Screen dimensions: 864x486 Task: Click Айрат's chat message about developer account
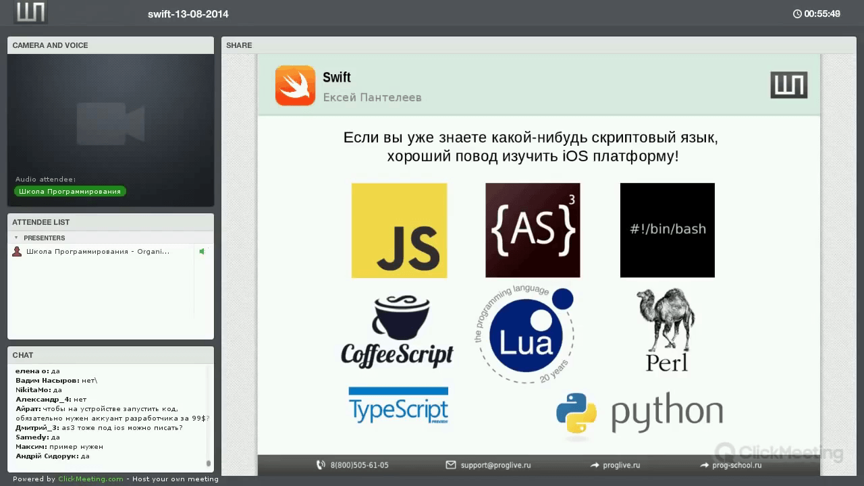113,413
